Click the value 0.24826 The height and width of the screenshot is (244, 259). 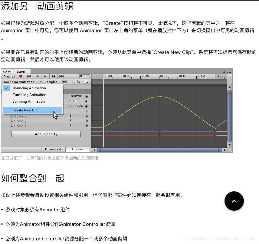point(76,106)
